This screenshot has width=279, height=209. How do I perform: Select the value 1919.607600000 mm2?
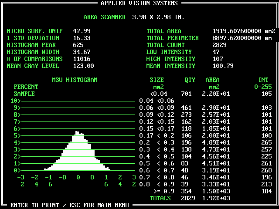(x=244, y=31)
